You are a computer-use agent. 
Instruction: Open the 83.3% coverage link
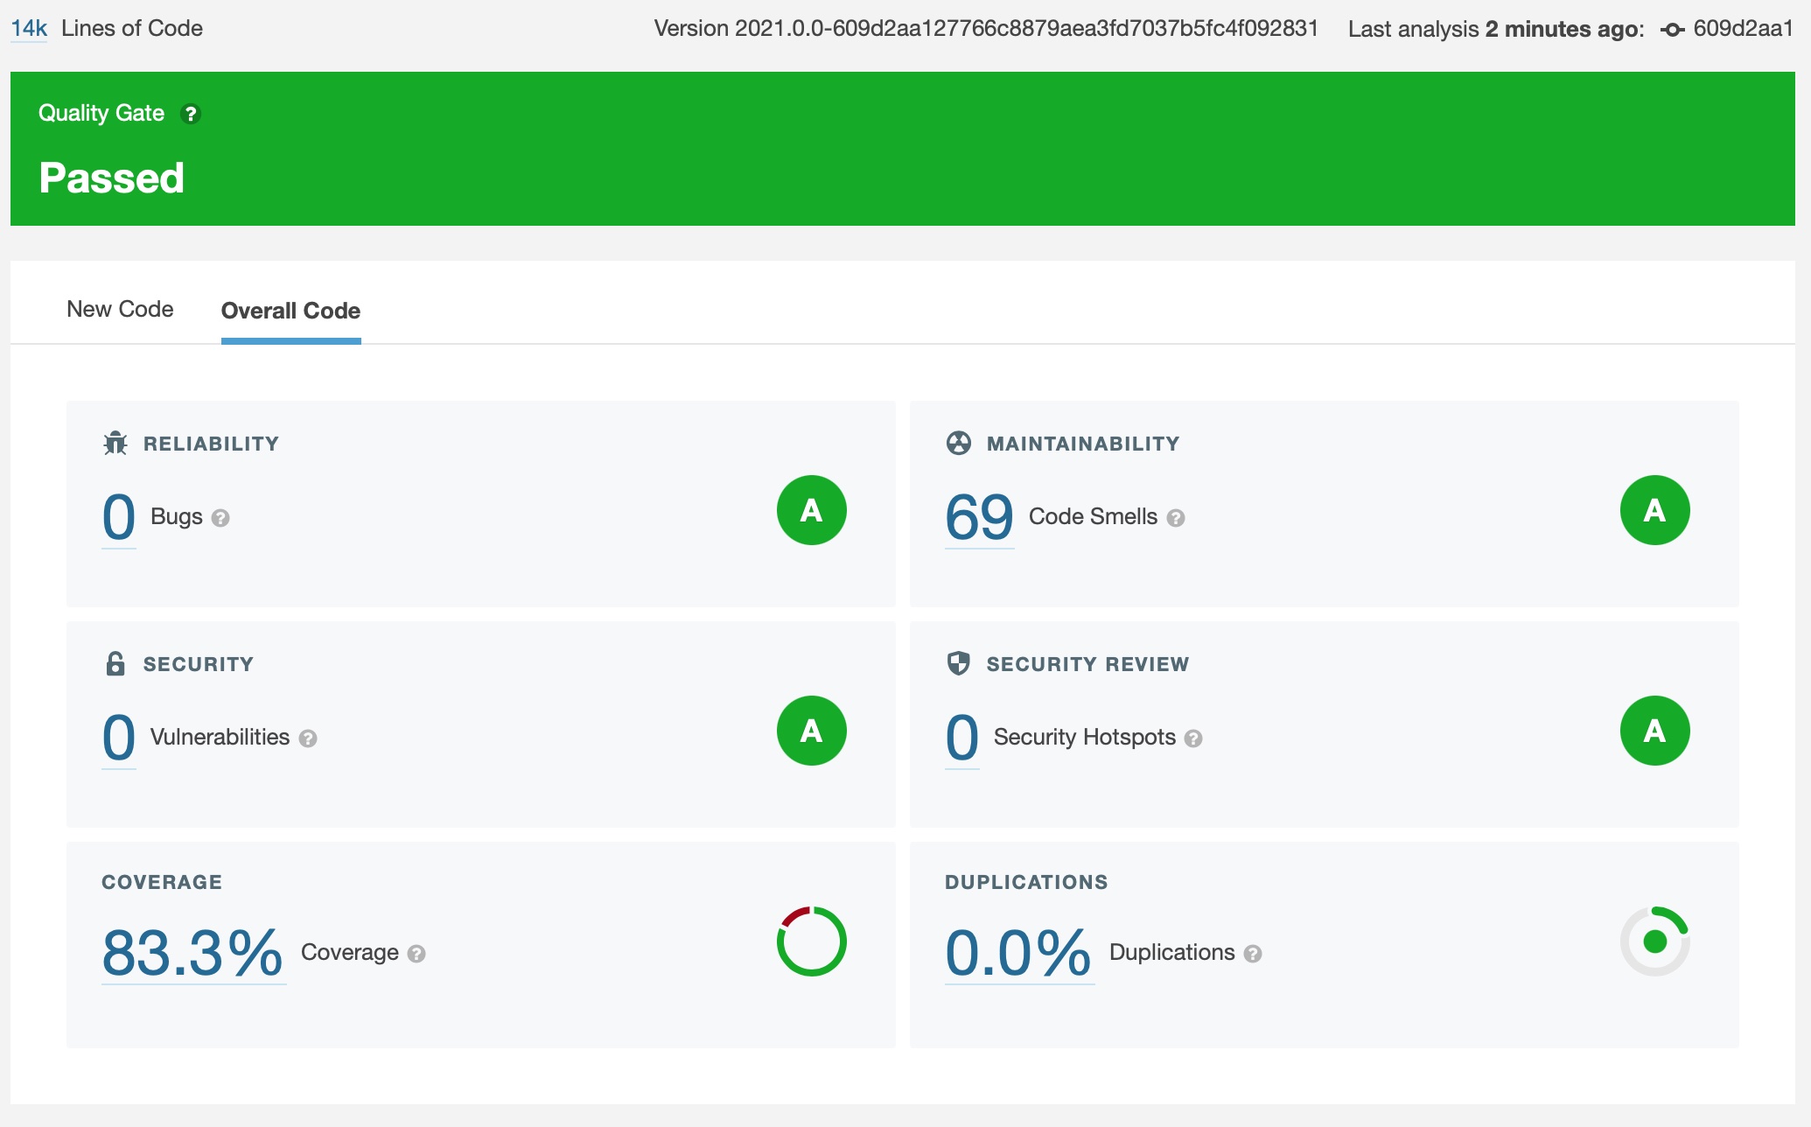(x=192, y=953)
